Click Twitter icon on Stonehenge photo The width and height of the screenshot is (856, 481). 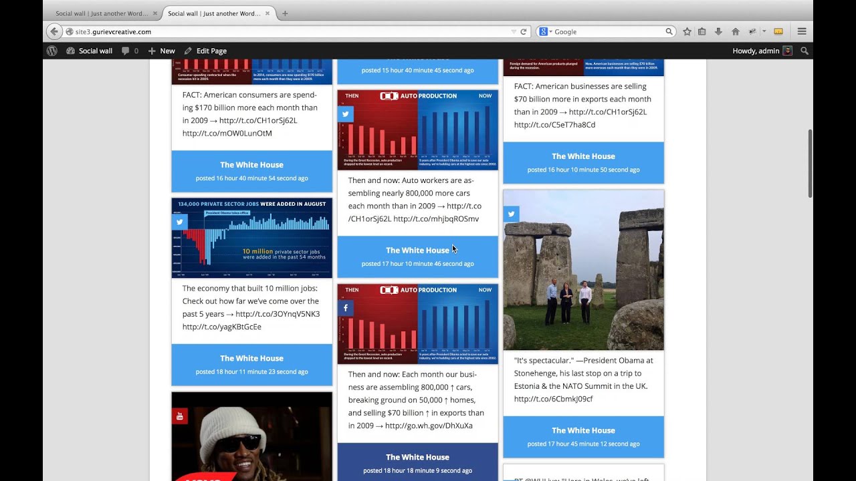[x=511, y=214]
